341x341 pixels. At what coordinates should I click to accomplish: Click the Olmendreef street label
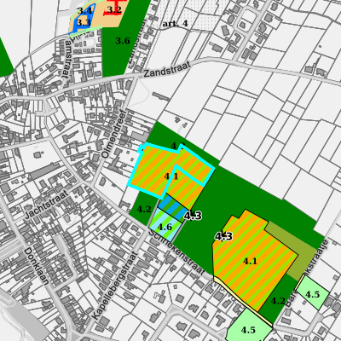pyautogui.click(x=113, y=134)
